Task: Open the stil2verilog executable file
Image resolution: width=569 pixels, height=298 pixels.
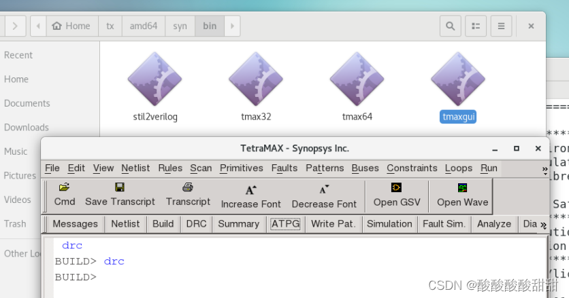Action: pyautogui.click(x=155, y=79)
